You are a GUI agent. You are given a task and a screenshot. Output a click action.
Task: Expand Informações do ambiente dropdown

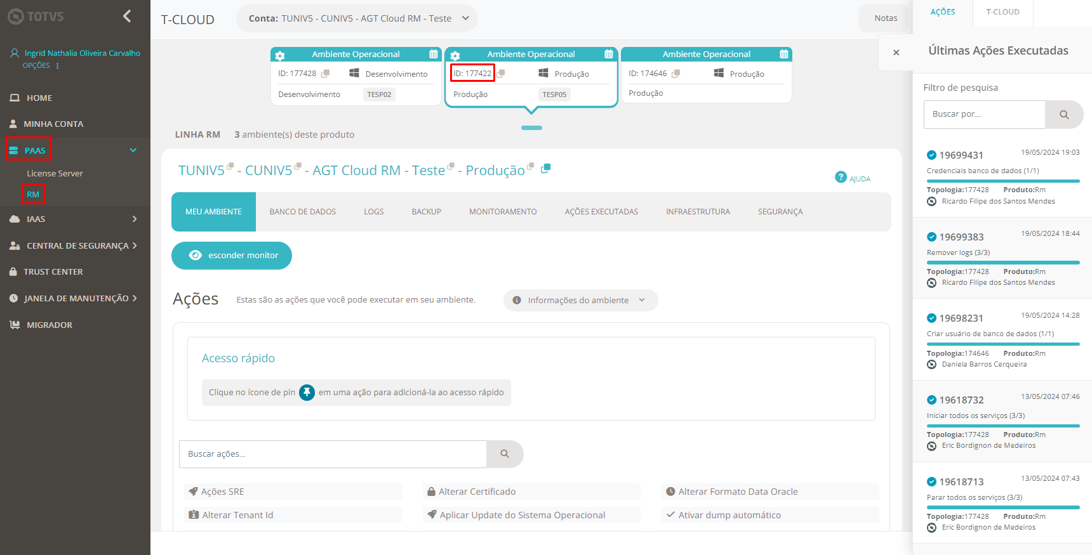click(x=580, y=301)
